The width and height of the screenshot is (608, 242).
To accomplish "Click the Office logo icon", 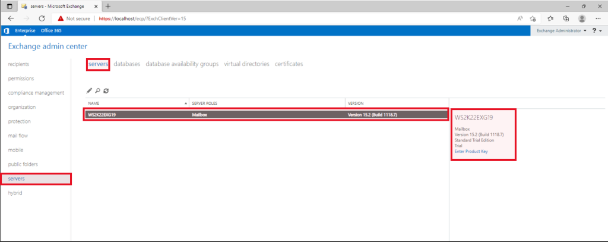I will click(6, 31).
